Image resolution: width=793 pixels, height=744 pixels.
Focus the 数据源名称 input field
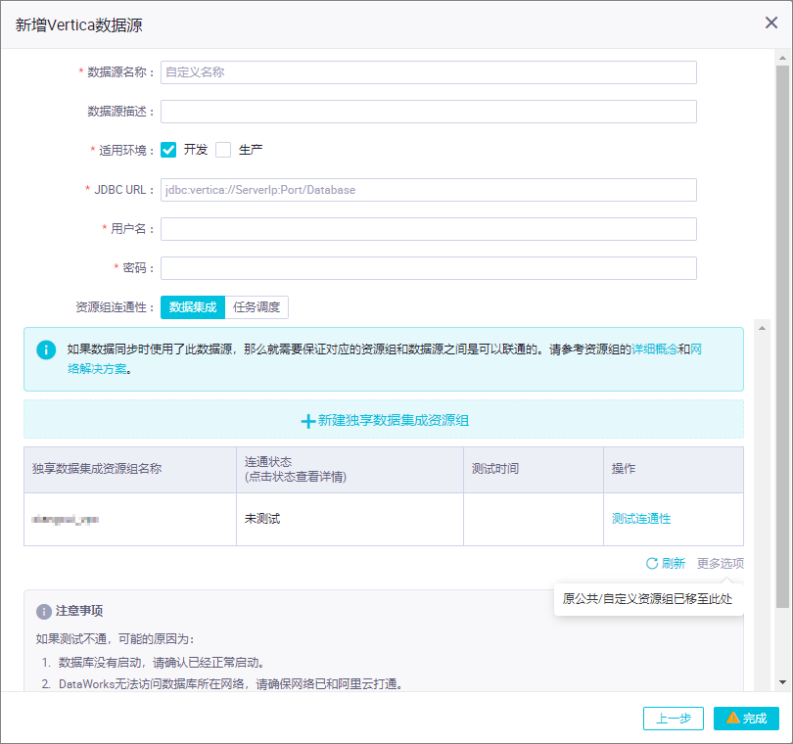pyautogui.click(x=429, y=72)
